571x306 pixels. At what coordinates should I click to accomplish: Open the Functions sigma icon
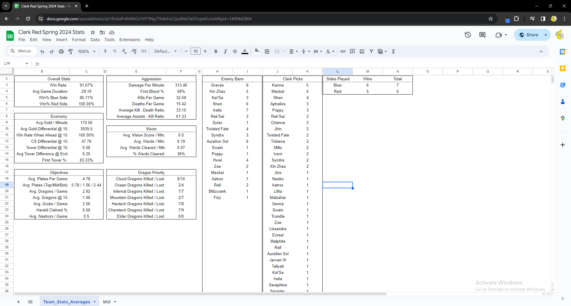393,51
